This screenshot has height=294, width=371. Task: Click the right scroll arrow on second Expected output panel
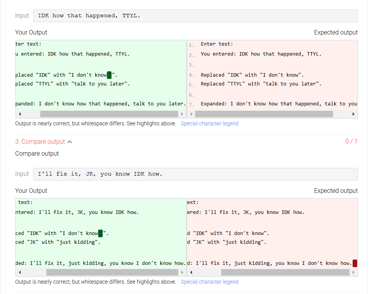353,272
